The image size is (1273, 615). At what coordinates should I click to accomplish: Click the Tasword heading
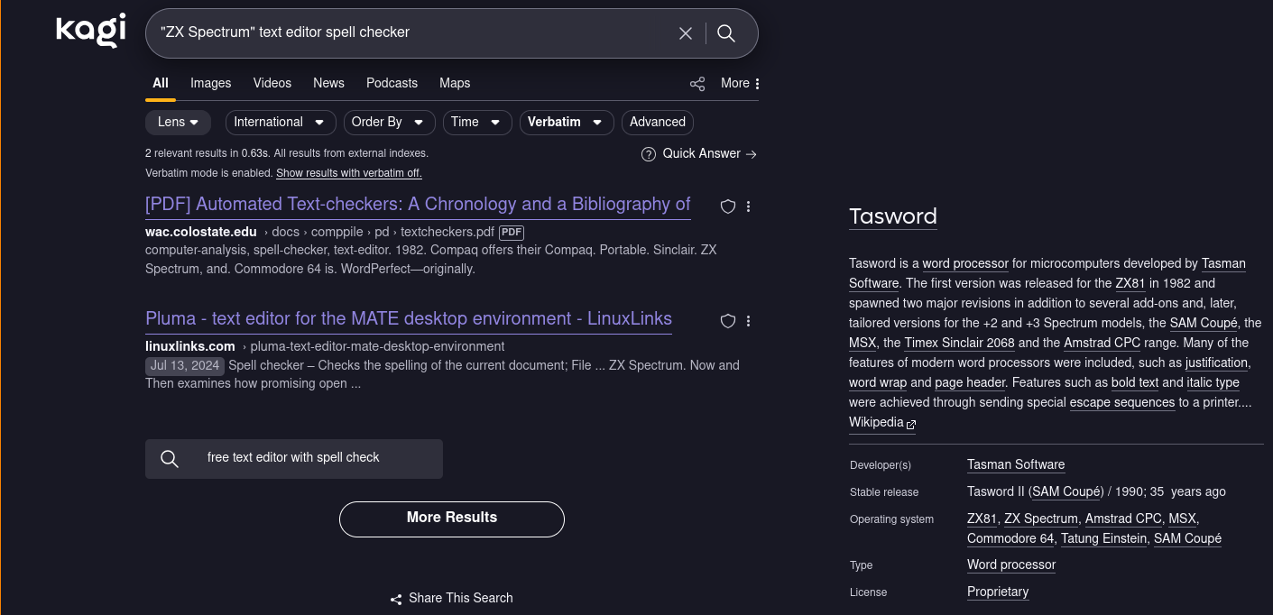click(x=893, y=216)
